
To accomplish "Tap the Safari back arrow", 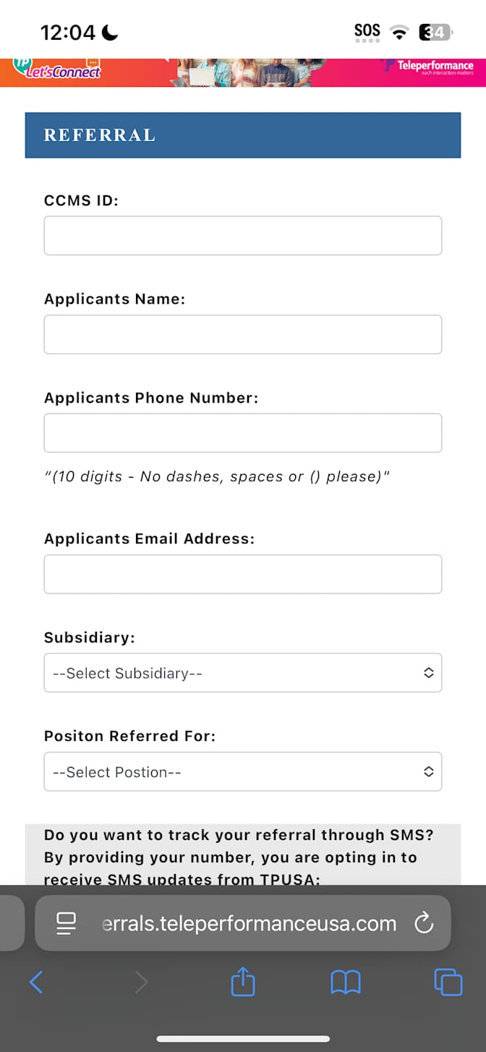I will pyautogui.click(x=36, y=982).
